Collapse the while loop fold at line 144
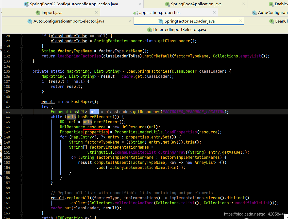 21,117
